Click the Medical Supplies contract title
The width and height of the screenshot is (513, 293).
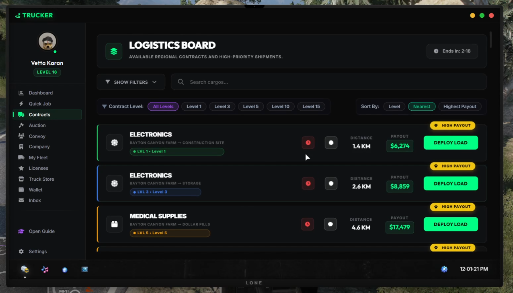click(158, 216)
